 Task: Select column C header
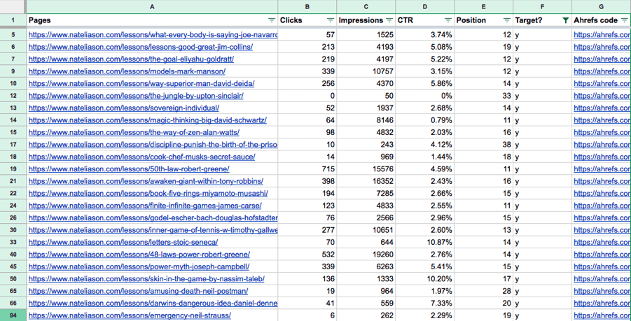[x=366, y=6]
